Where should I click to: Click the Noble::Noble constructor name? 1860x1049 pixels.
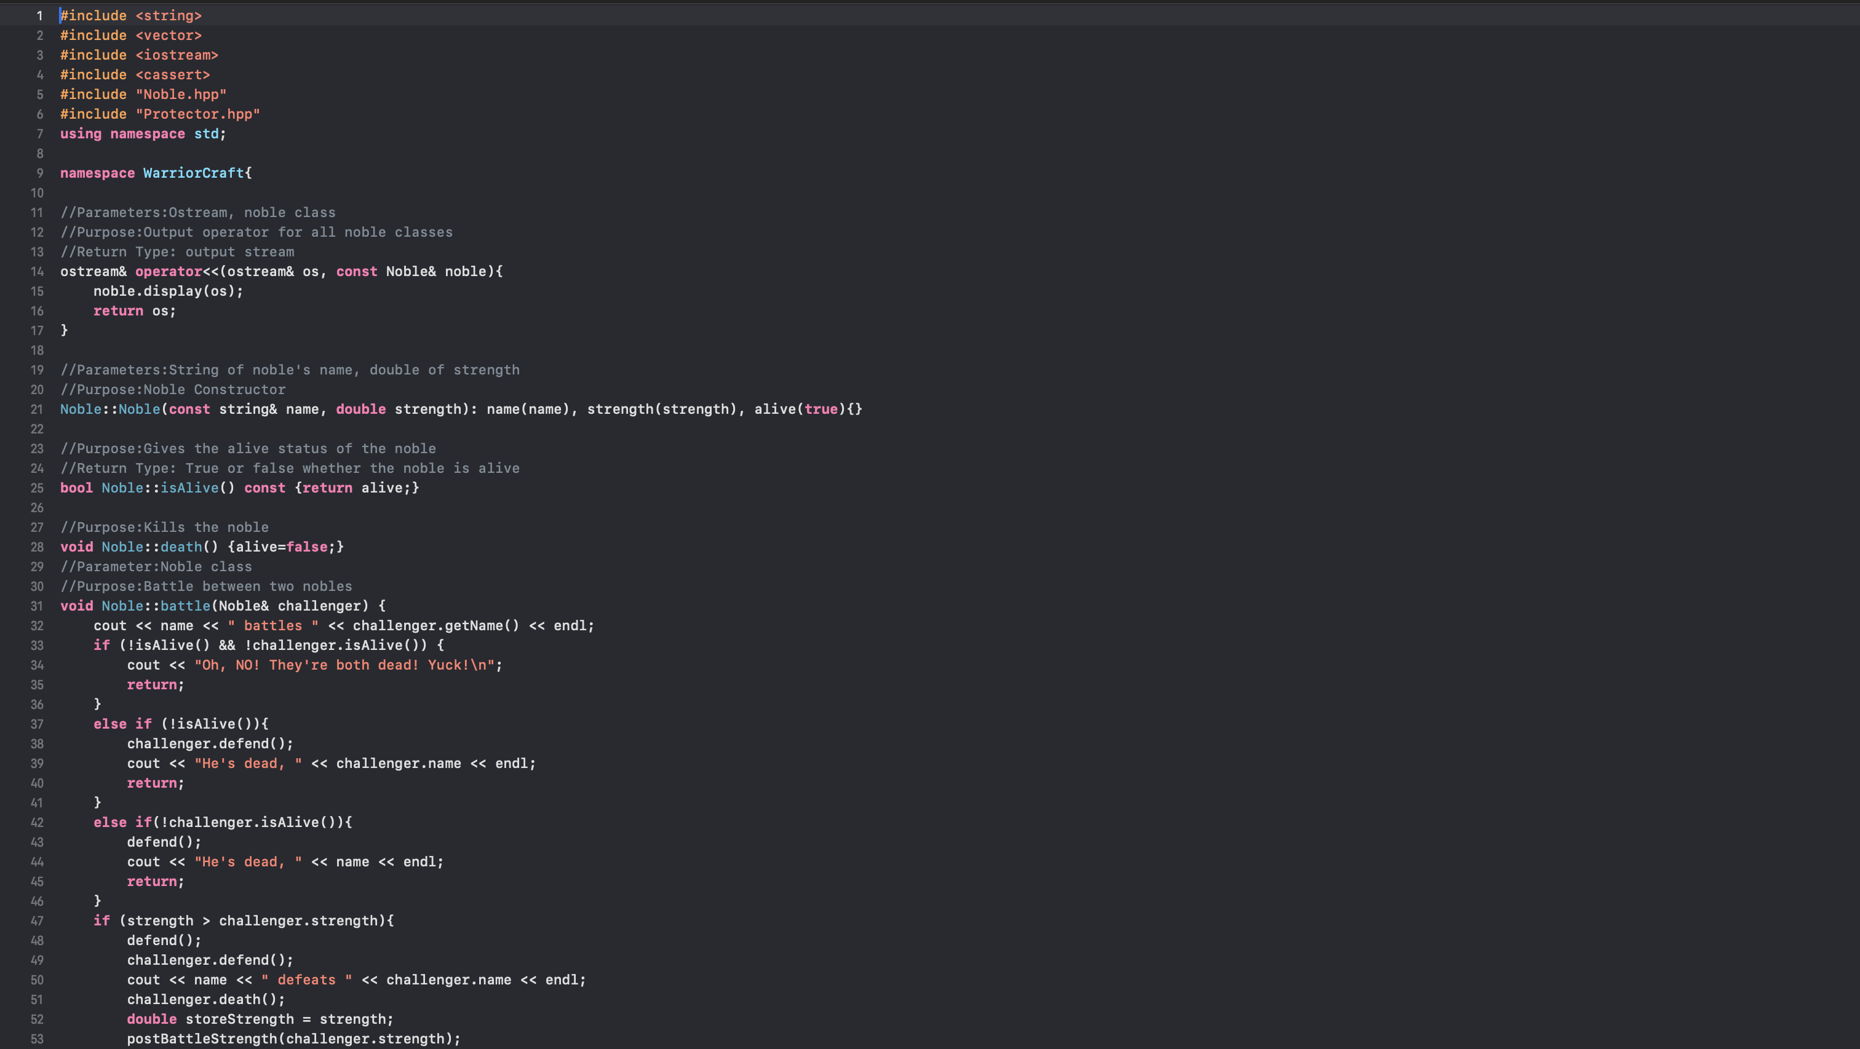[138, 410]
